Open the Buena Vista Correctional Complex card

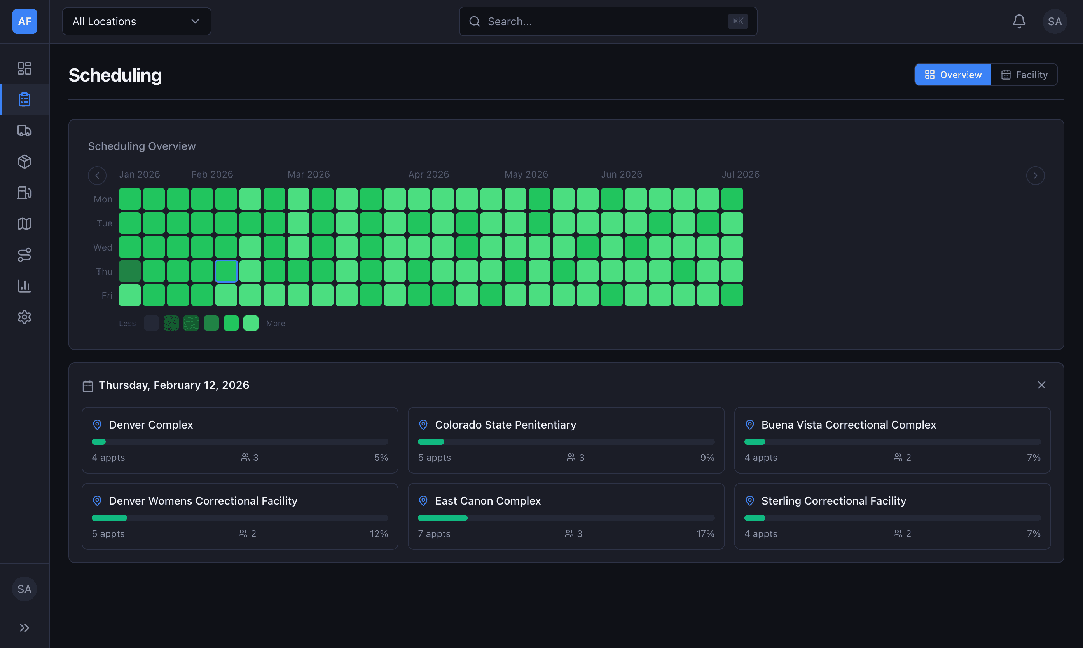pyautogui.click(x=892, y=440)
